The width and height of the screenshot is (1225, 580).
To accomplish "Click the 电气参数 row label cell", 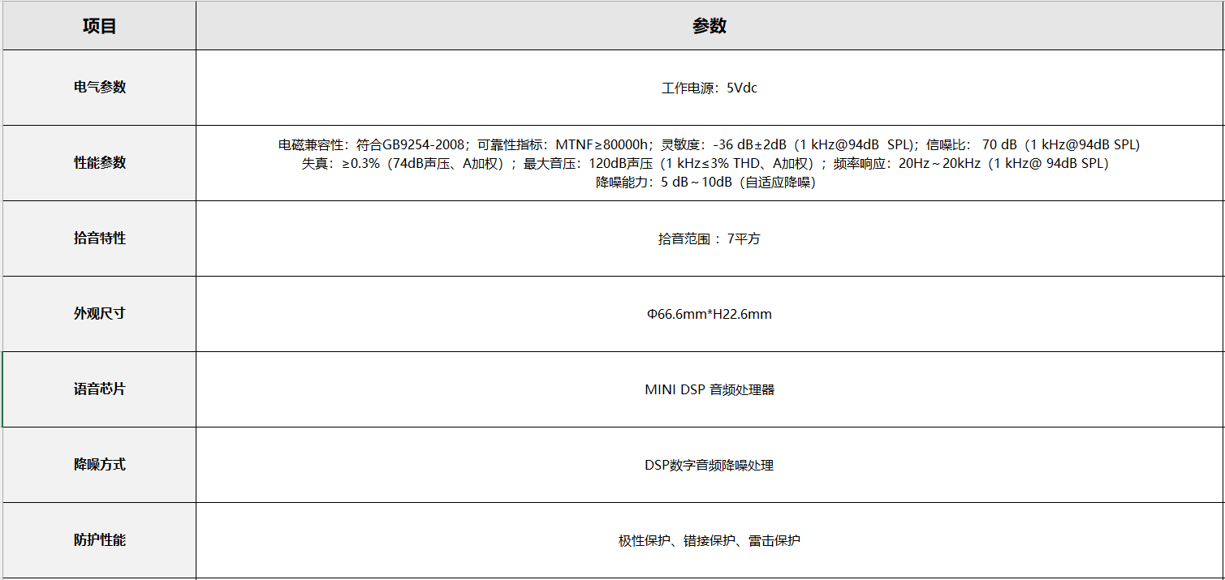I will (99, 88).
